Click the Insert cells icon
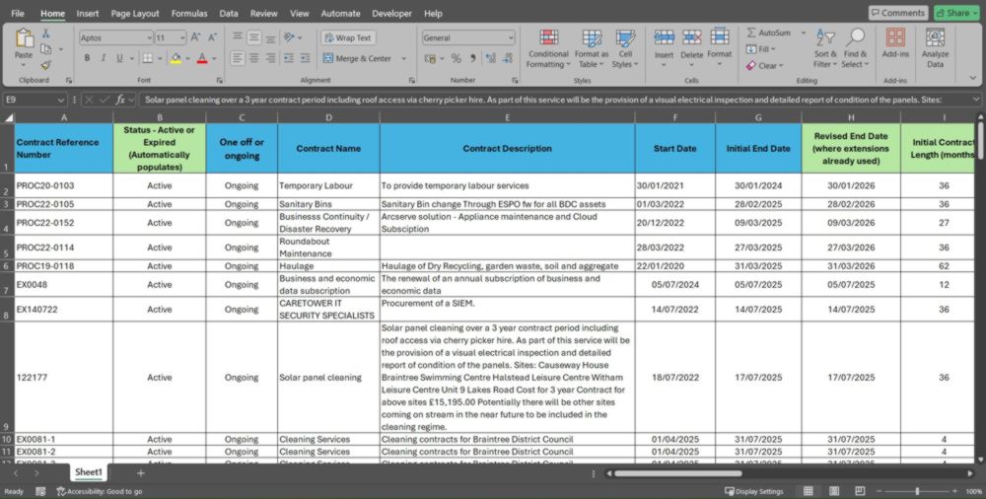Screen dimensions: 986x499 click(664, 37)
